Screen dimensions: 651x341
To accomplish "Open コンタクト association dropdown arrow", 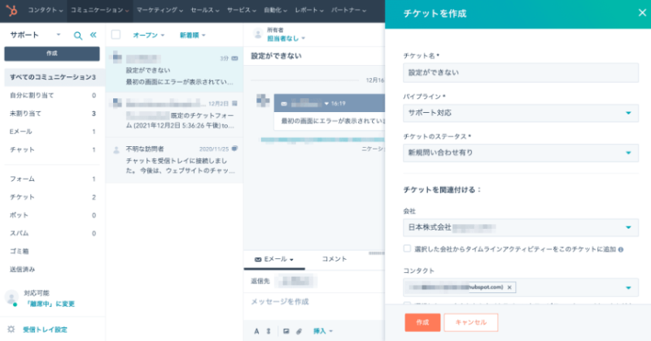I will (x=628, y=287).
